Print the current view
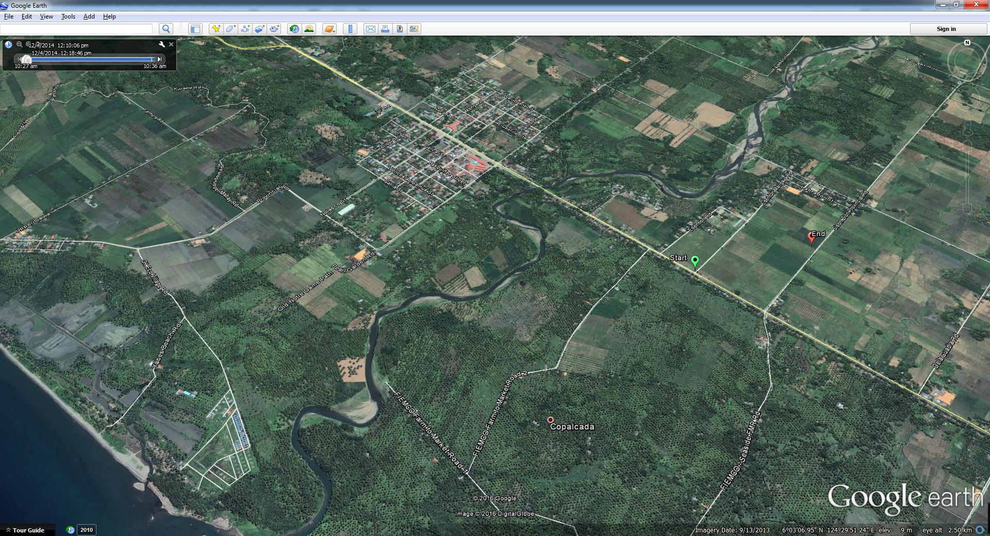 tap(385, 29)
